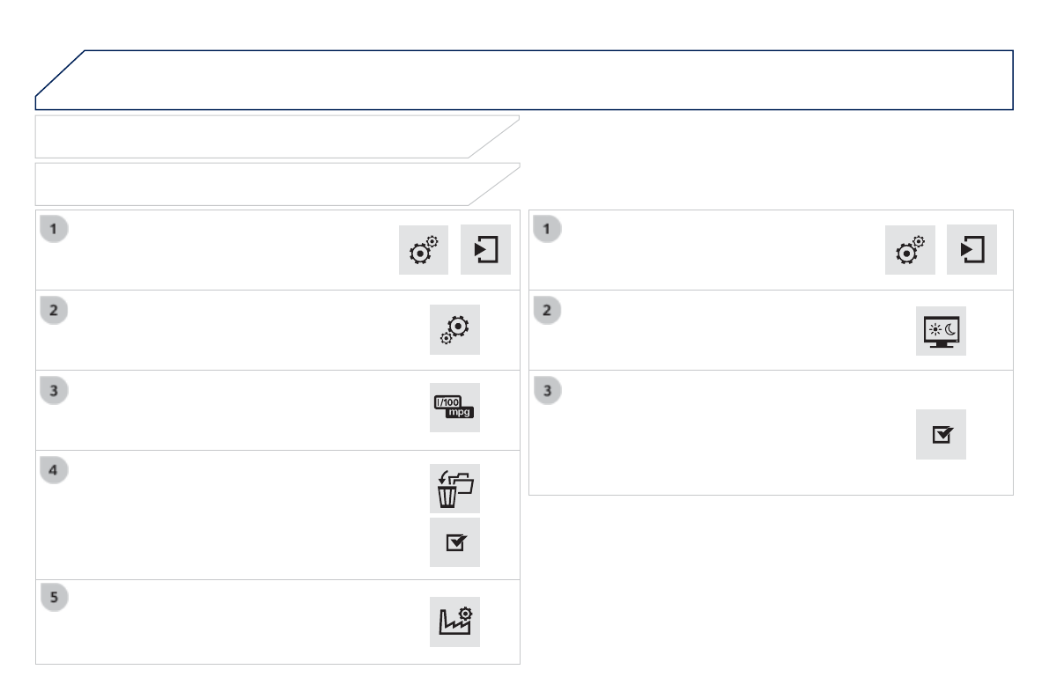Screen dimensions: 1049x699
Task: Click step badge 5 beside the factory icon
Action: 55,597
